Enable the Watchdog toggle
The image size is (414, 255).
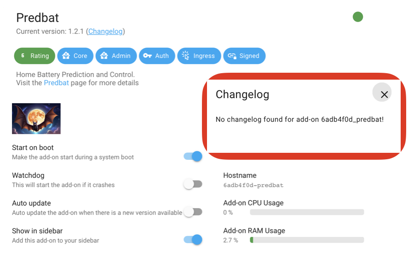click(x=193, y=184)
